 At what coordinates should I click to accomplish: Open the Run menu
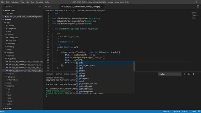tap(33, 2)
